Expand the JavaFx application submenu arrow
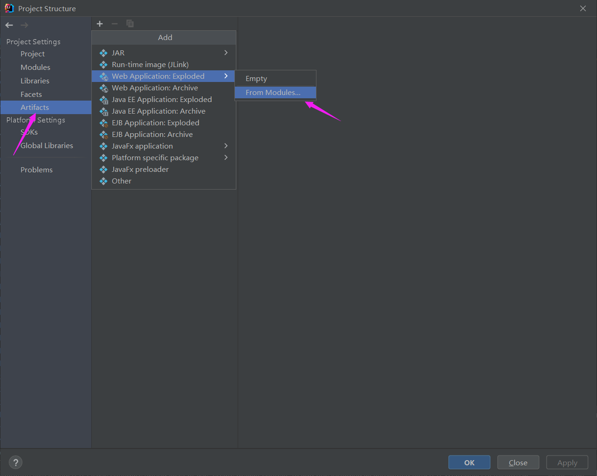Screen dimensions: 597x476 pyautogui.click(x=226, y=146)
